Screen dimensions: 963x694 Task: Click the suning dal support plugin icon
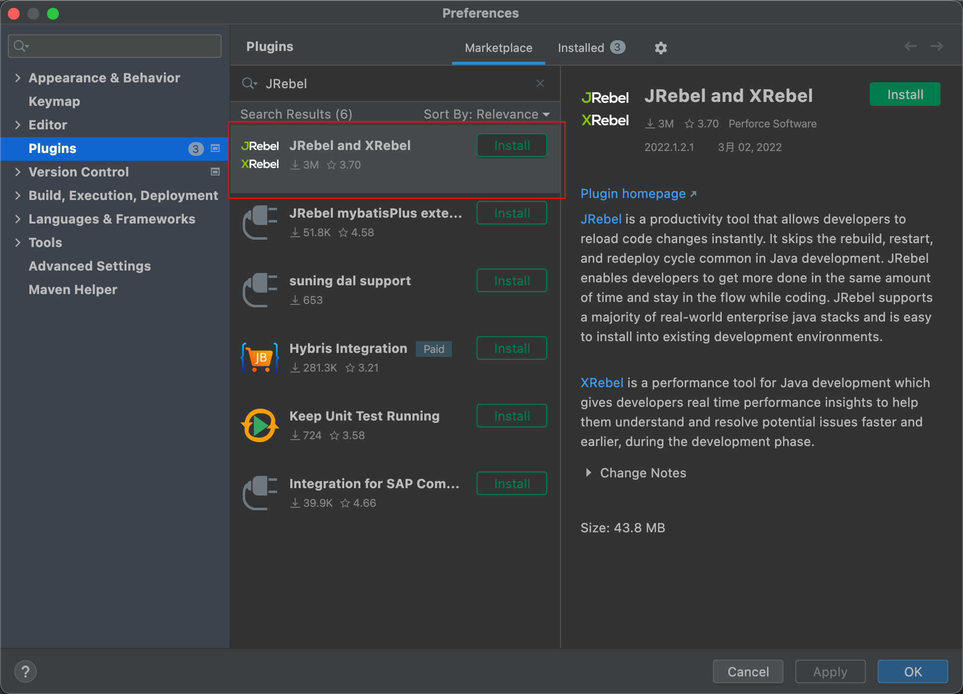(x=260, y=288)
